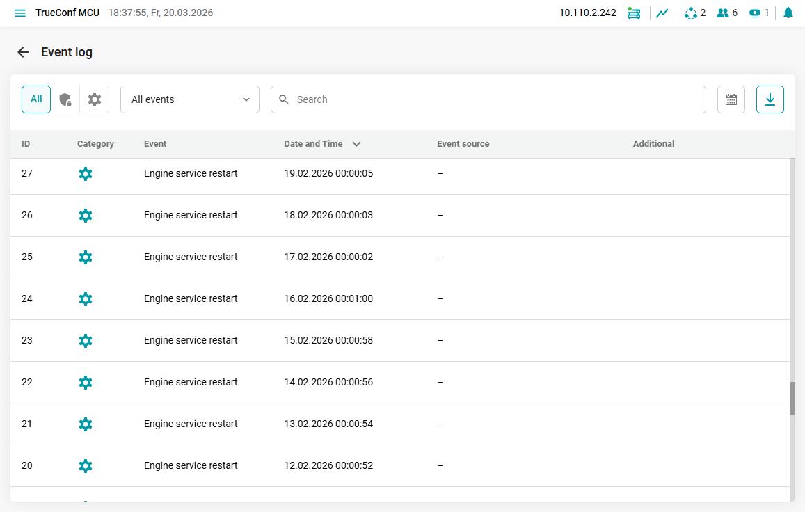Filter by system events gear icon
The image size is (805, 512).
(95, 99)
